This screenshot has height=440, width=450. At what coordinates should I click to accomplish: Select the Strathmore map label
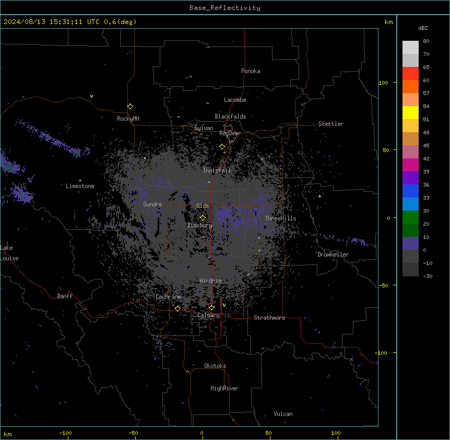pyautogui.click(x=269, y=318)
